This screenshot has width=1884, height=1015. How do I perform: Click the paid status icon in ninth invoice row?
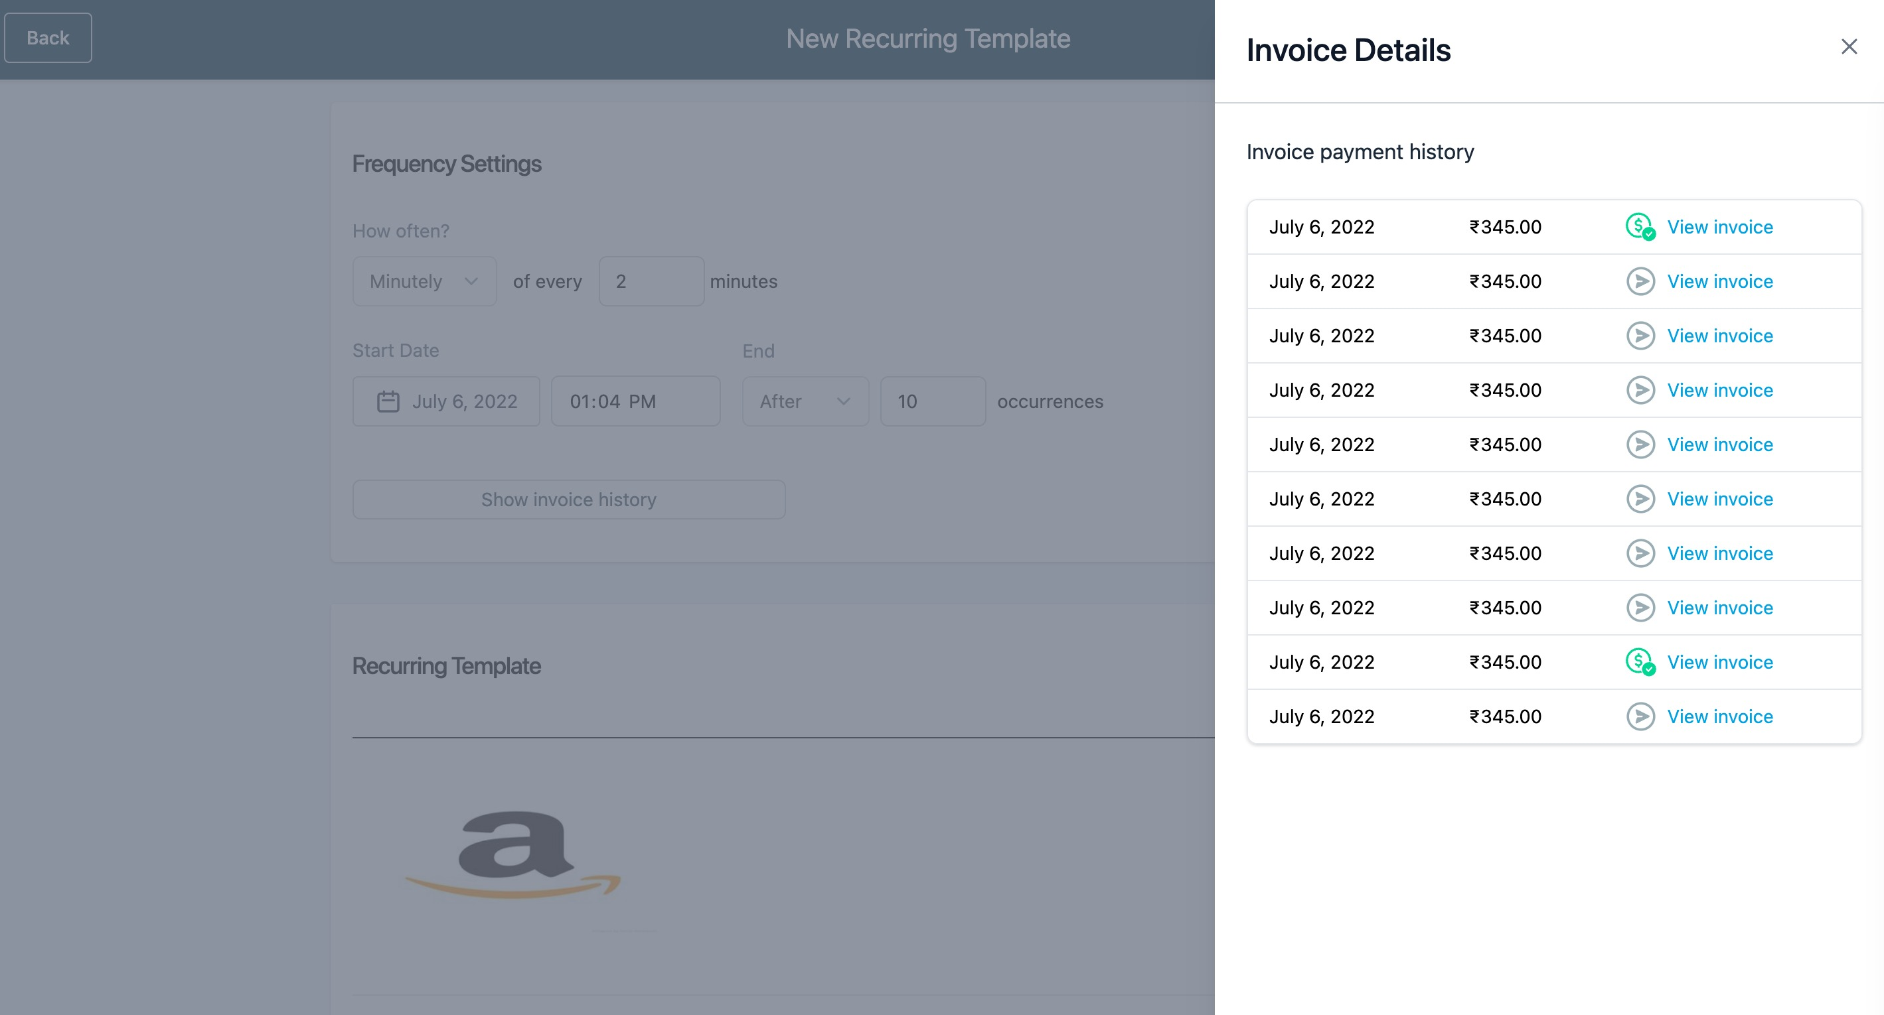click(x=1640, y=662)
